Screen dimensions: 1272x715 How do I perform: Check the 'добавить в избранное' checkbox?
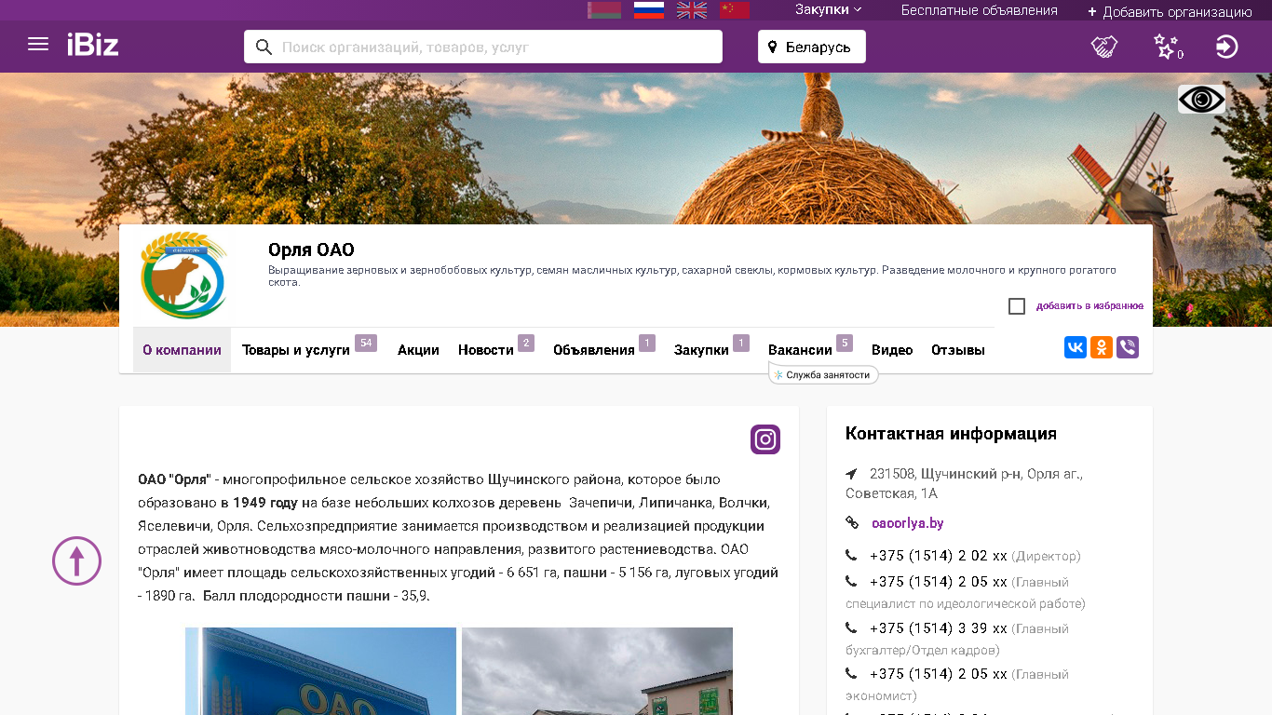click(x=1017, y=306)
